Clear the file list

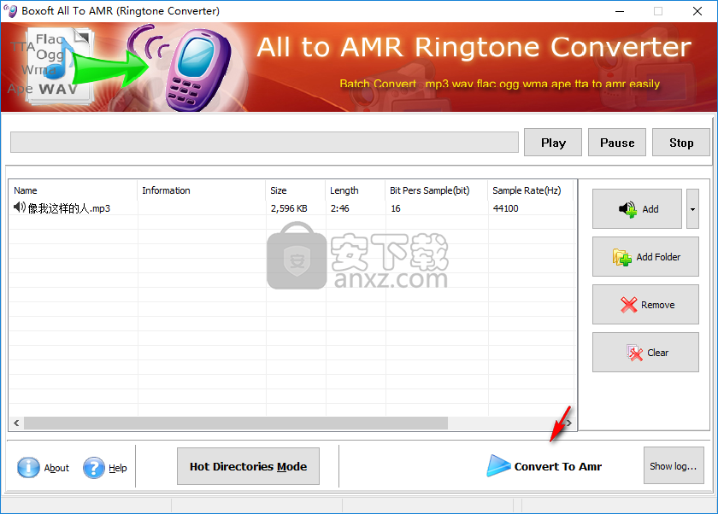pos(645,352)
